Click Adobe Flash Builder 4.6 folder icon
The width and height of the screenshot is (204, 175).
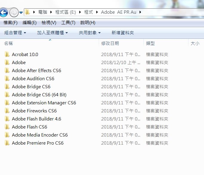pyautogui.click(x=7, y=119)
